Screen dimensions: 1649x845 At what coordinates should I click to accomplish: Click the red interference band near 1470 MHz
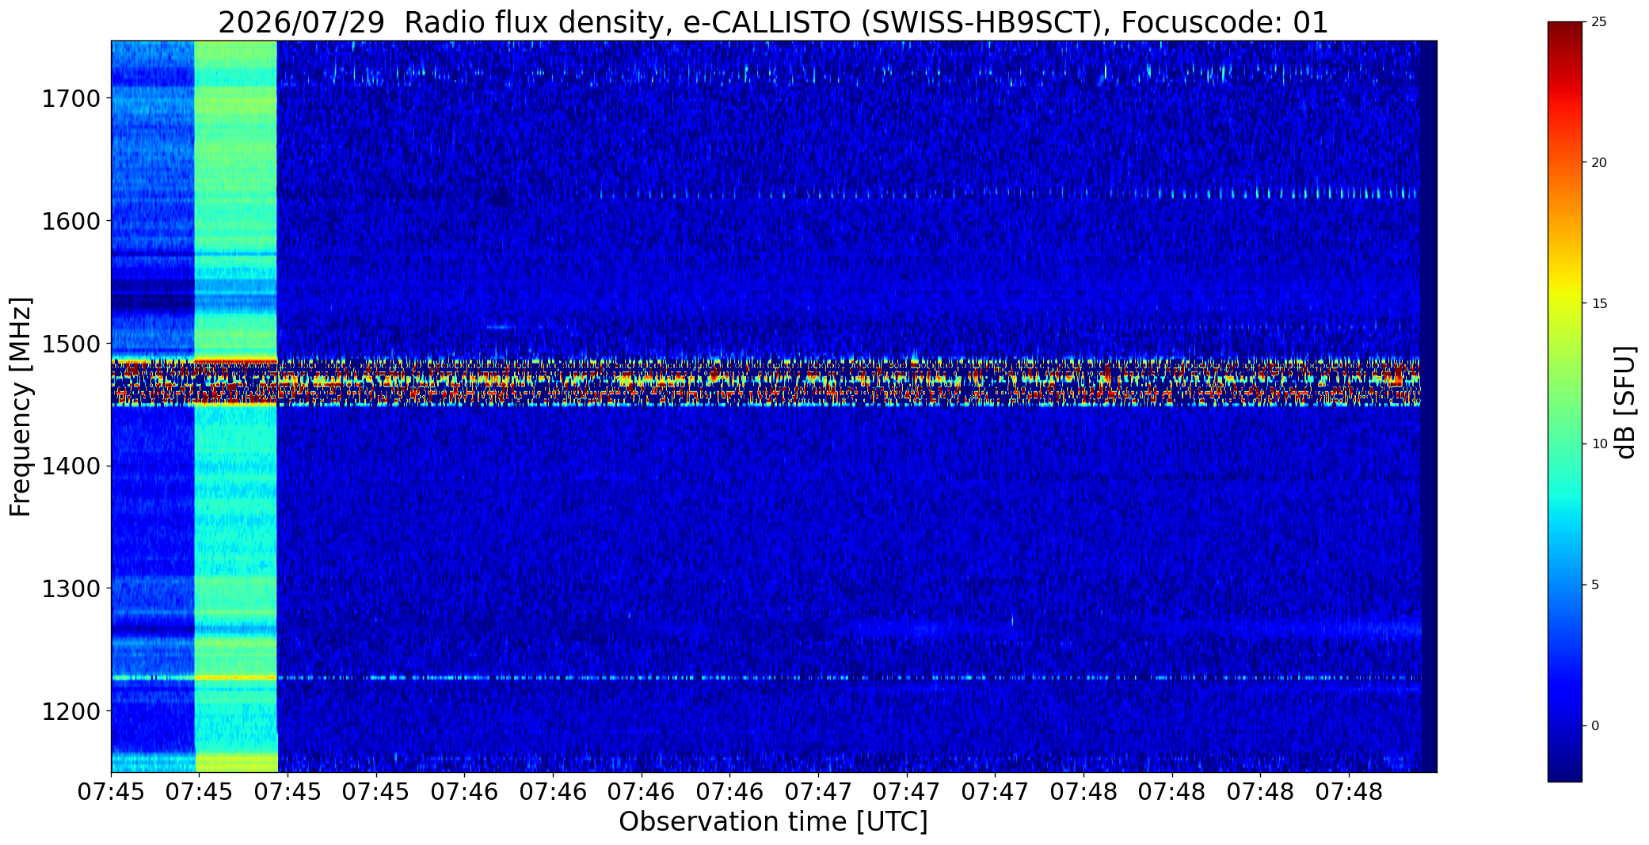tap(766, 382)
